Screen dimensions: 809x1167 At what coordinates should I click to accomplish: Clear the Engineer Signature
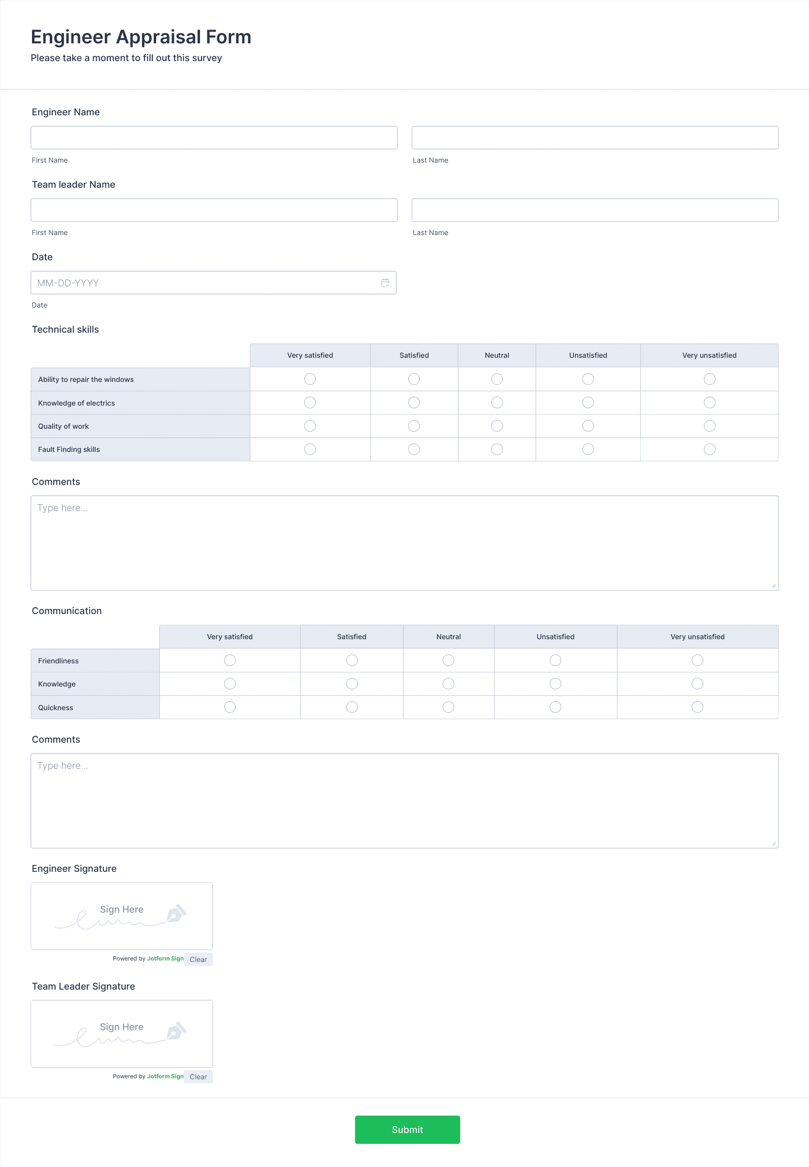pyautogui.click(x=198, y=959)
